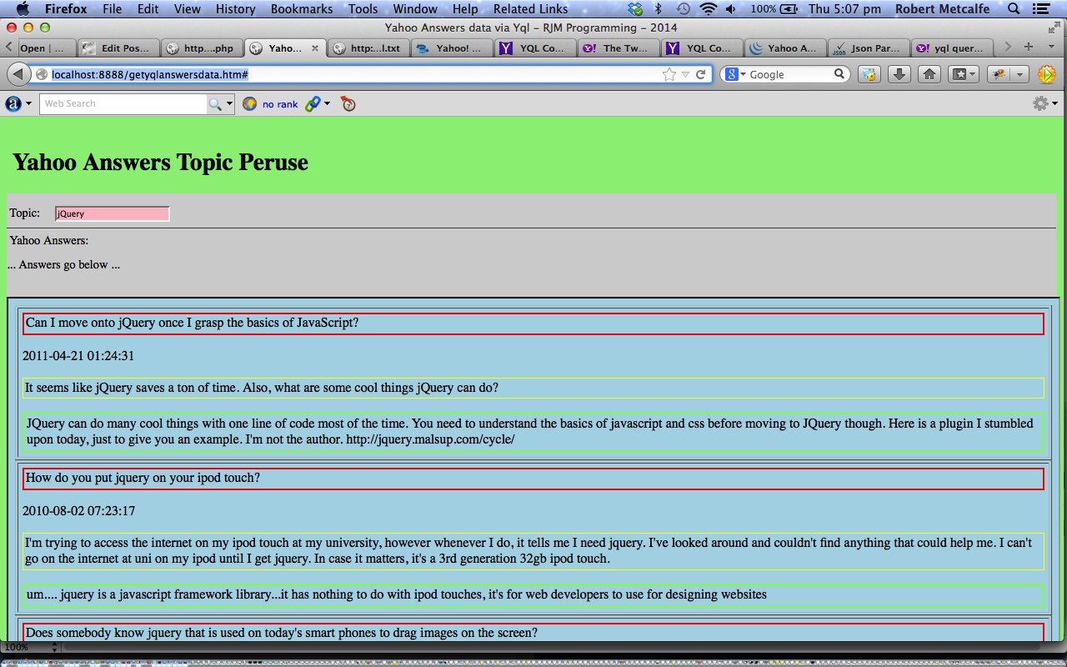Click question 'Can I move onto jQuery'

[193, 323]
